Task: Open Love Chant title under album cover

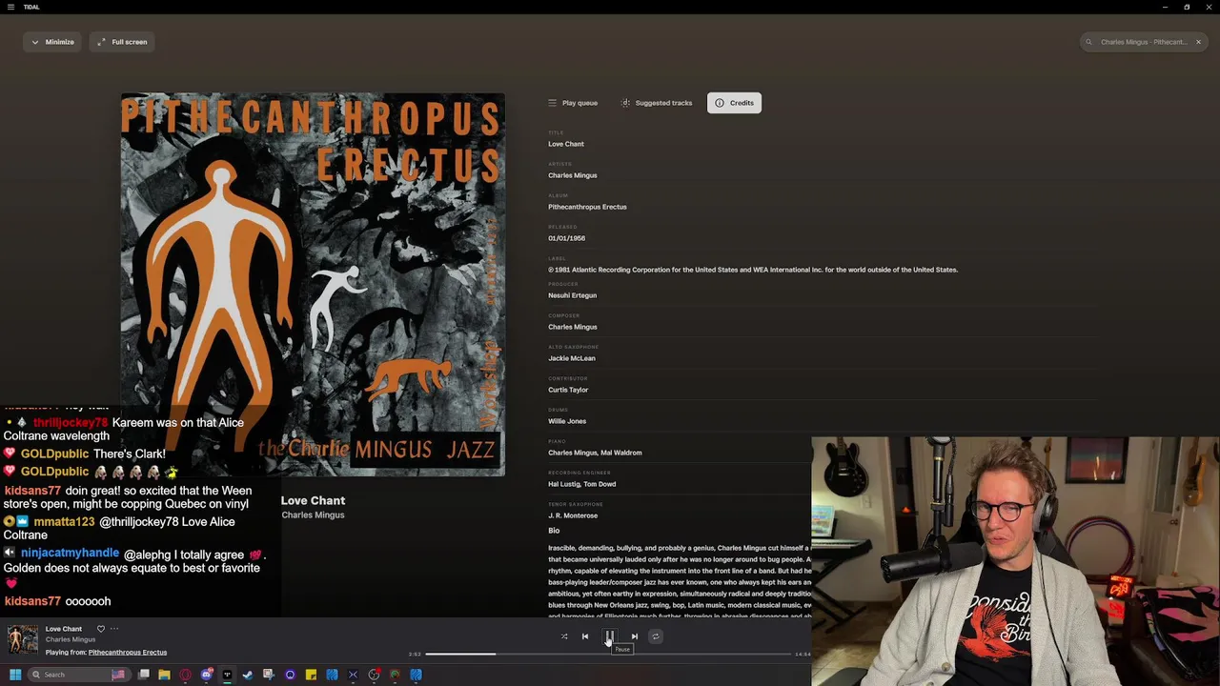Action: point(313,500)
